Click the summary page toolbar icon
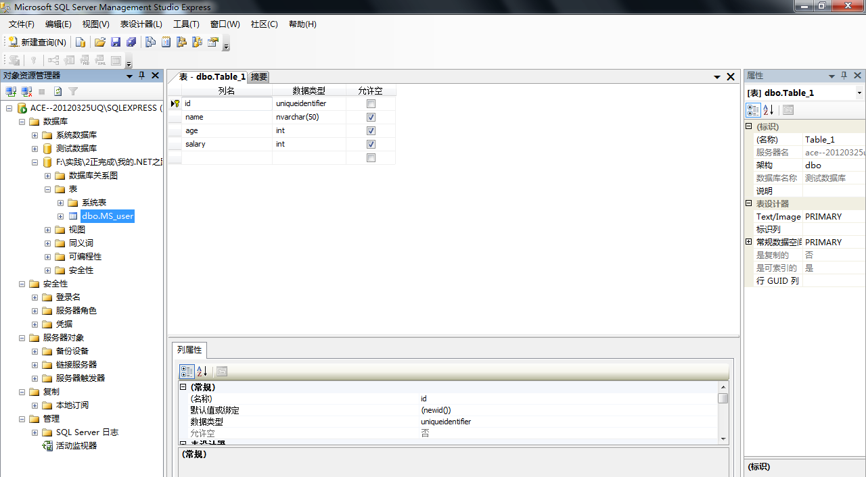The width and height of the screenshot is (866, 477). point(166,42)
